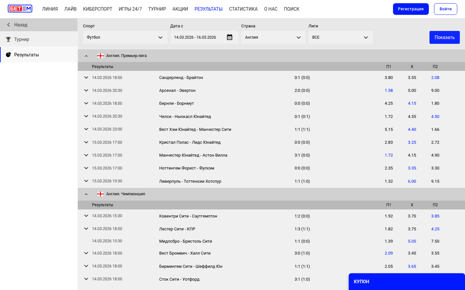Go to the ЛАЙВ menu item
The image size is (465, 290).
click(x=70, y=9)
